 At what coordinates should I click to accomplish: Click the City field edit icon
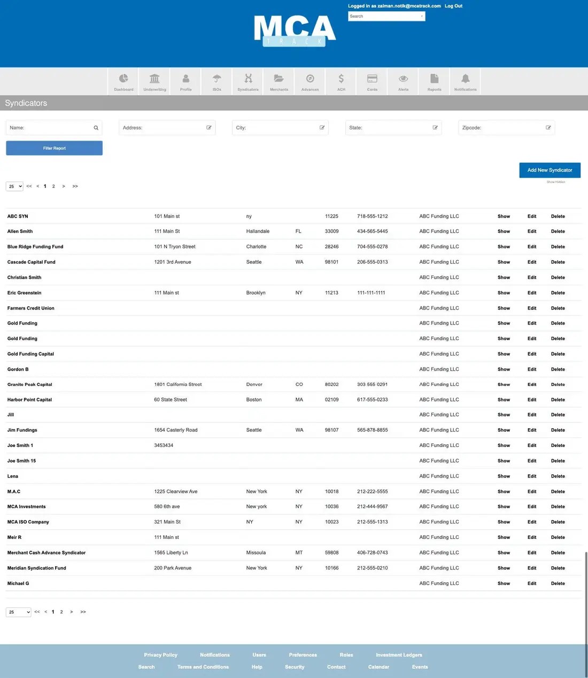click(322, 128)
